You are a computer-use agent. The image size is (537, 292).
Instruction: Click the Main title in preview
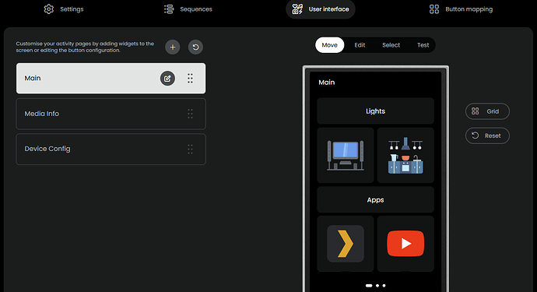click(x=327, y=83)
